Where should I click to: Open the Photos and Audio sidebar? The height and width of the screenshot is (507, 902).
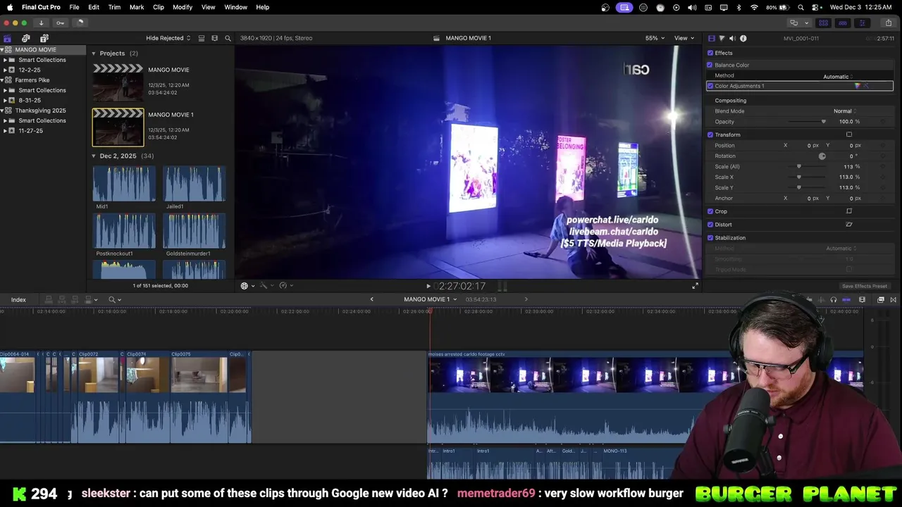click(x=26, y=38)
